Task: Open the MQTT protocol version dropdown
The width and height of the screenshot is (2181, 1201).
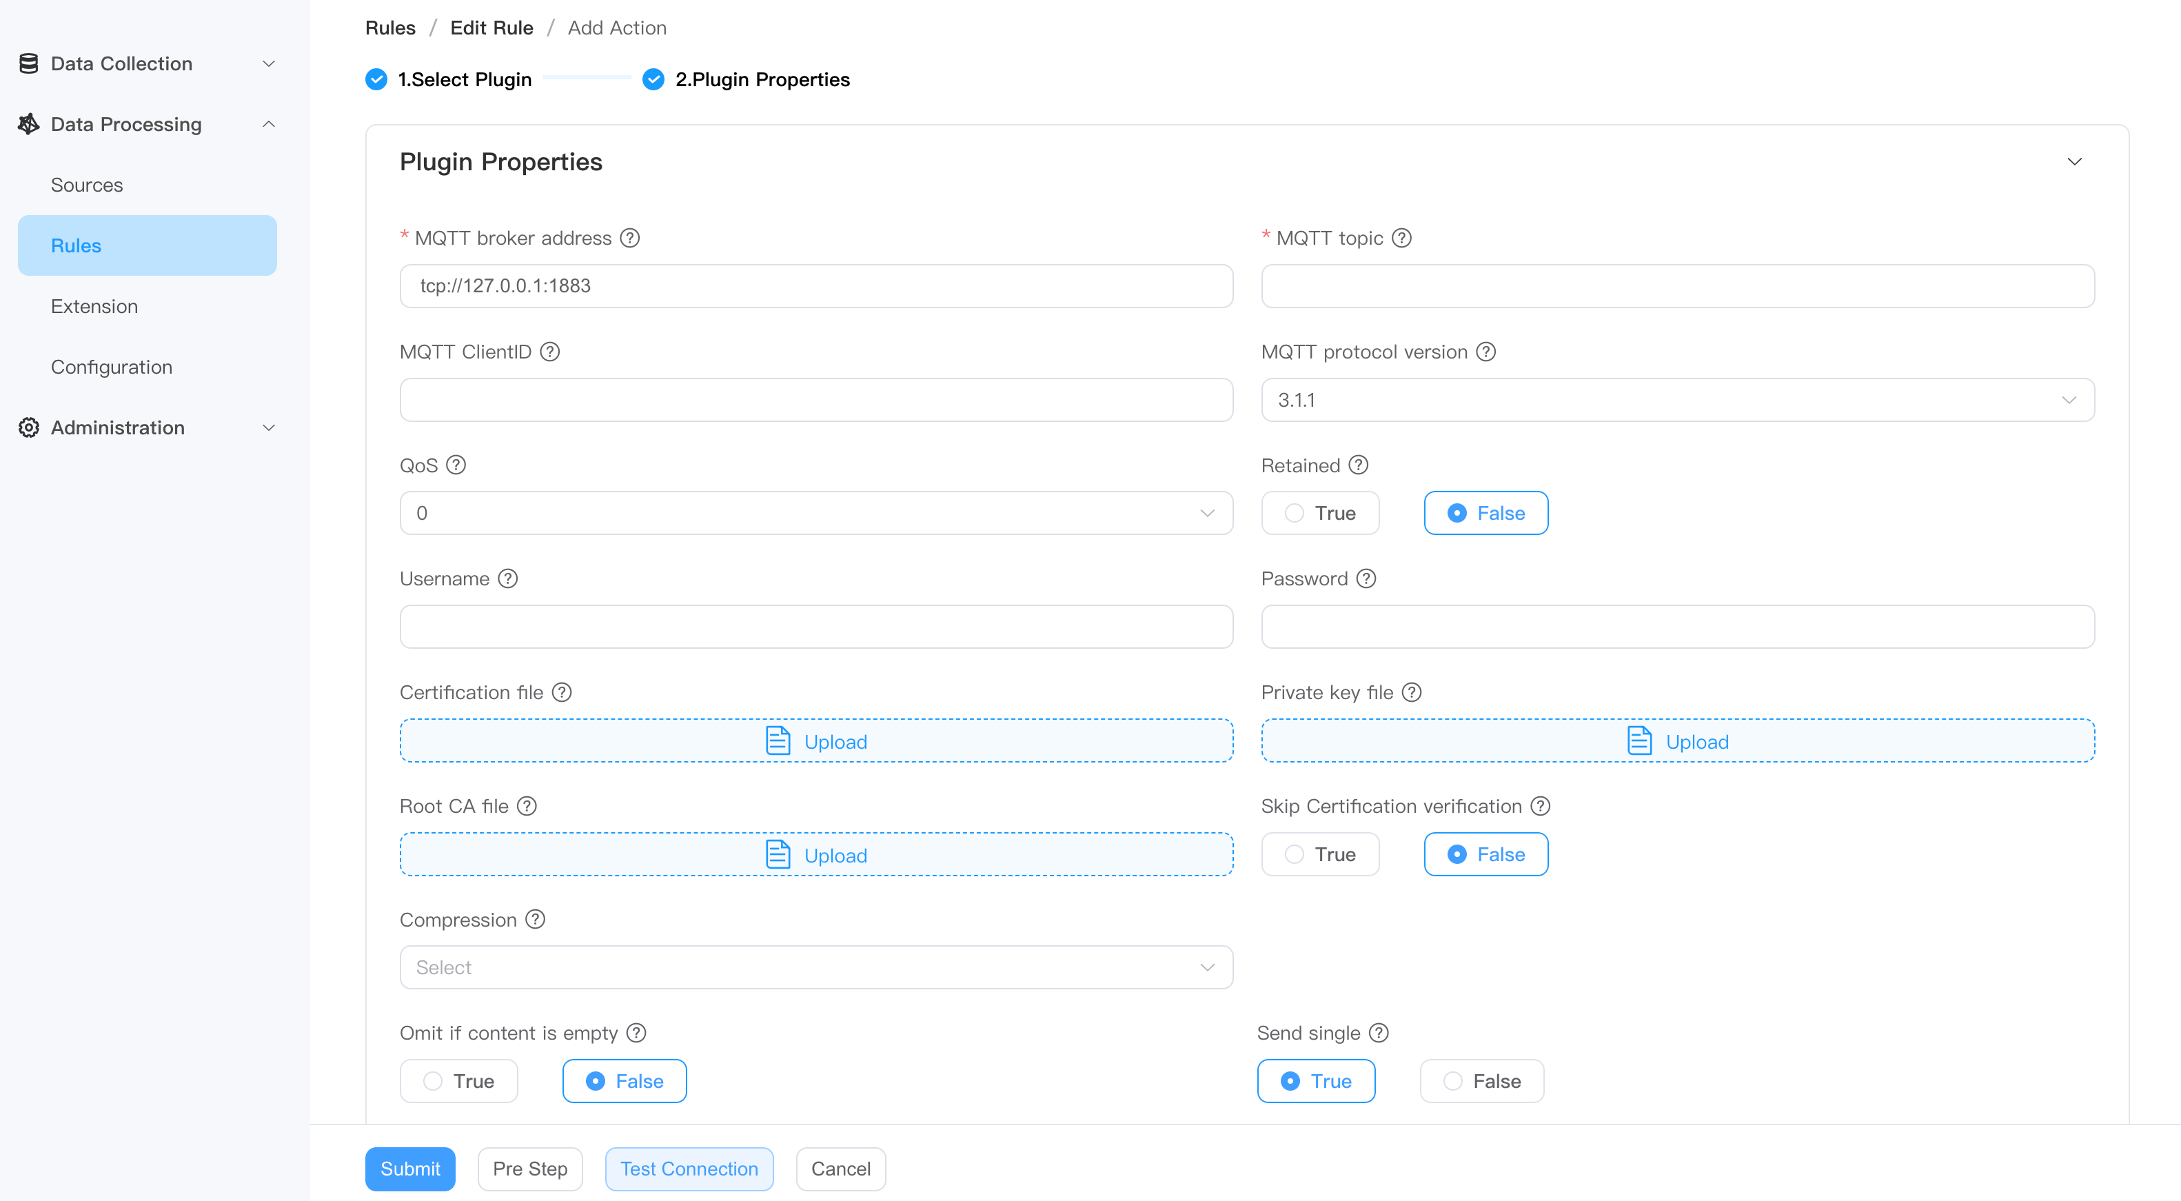Action: point(1676,400)
